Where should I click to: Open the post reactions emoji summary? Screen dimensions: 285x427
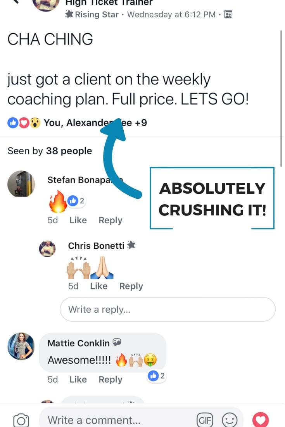click(x=24, y=123)
